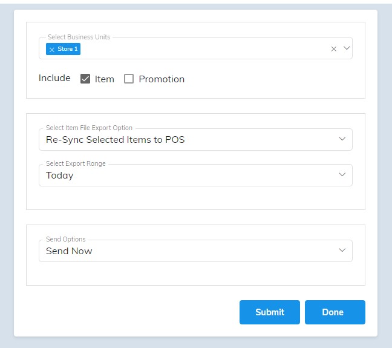The width and height of the screenshot is (392, 348).
Task: Uncheck the Item checkbox
Action: [85, 79]
